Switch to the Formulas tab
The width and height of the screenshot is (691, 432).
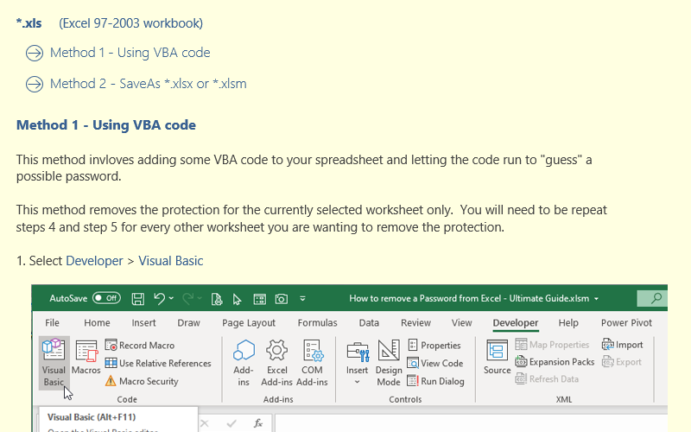pos(317,322)
